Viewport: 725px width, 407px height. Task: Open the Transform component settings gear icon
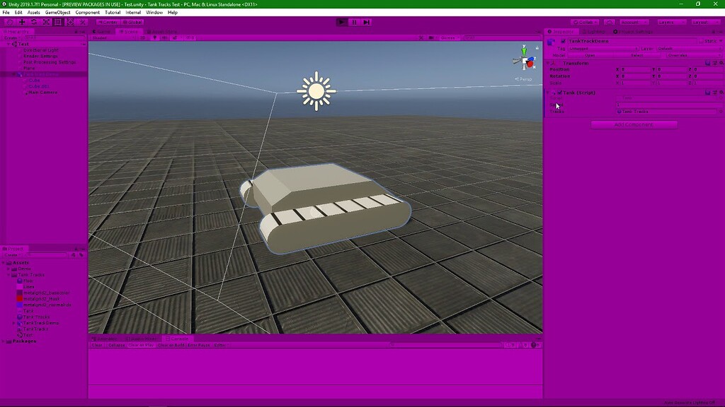(x=721, y=63)
